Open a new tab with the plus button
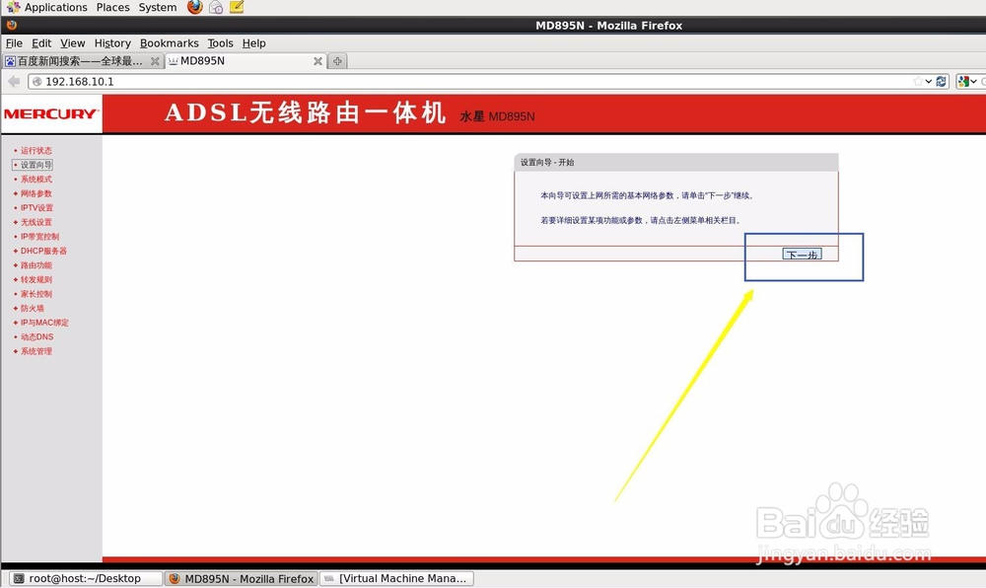Screen dimensions: 986x588 (336, 60)
